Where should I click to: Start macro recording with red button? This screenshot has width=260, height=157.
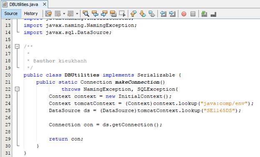[184, 14]
